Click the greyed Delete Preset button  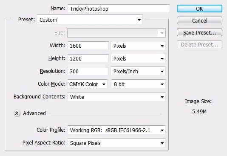tap(199, 44)
